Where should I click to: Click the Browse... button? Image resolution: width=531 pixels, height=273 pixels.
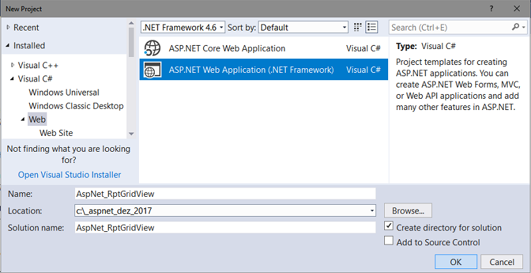[408, 211]
